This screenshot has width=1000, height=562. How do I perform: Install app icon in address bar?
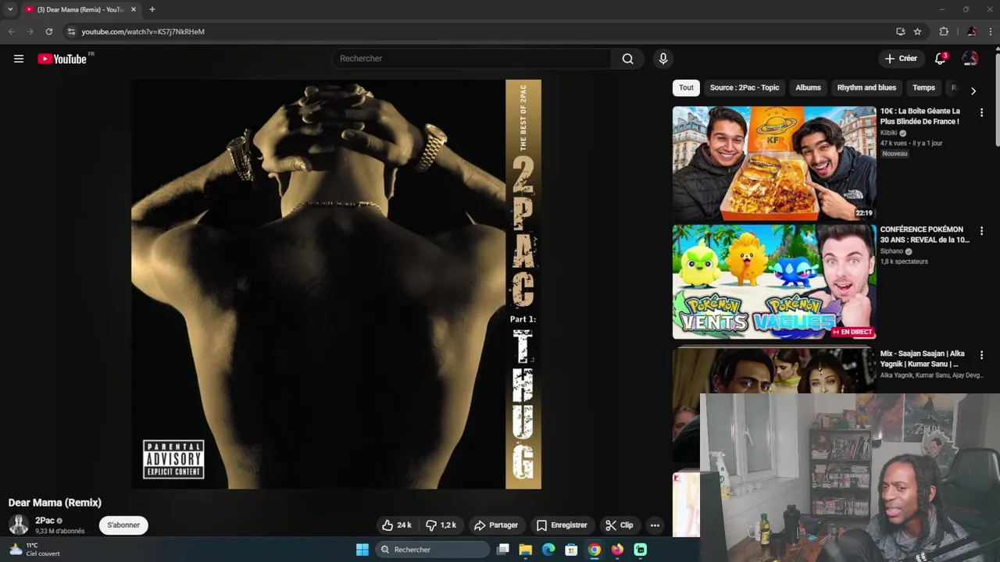tap(901, 32)
